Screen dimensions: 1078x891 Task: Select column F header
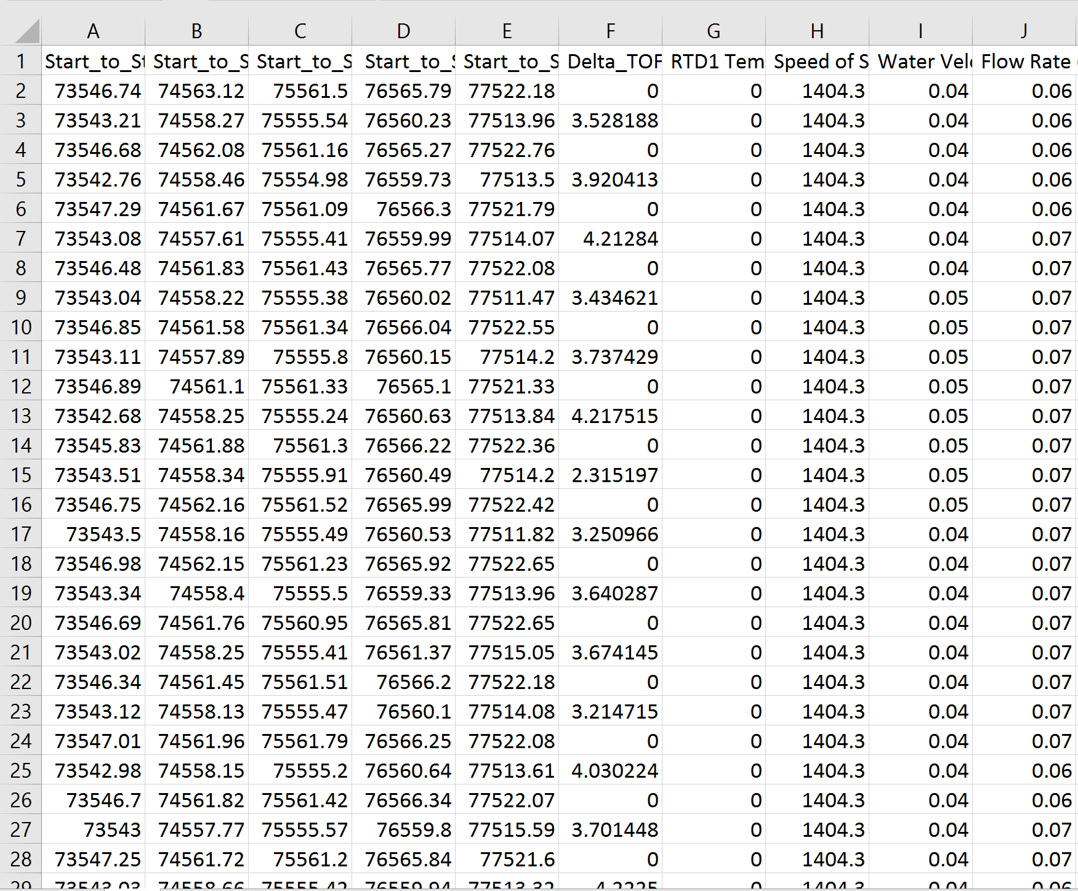click(x=610, y=31)
